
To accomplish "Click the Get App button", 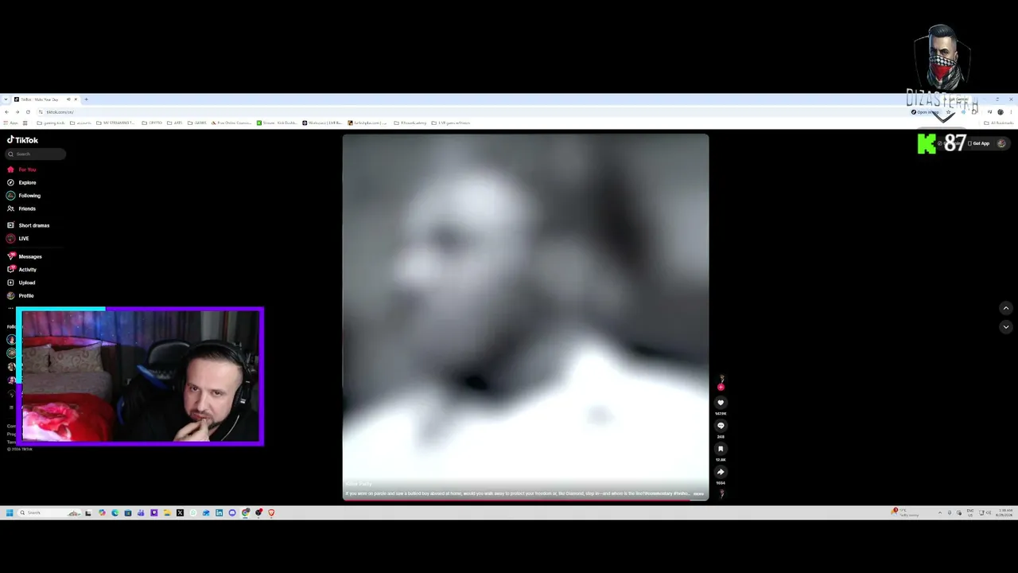I will (x=979, y=143).
